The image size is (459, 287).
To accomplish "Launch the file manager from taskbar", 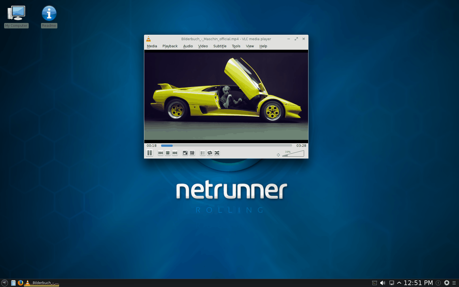I will [x=13, y=283].
